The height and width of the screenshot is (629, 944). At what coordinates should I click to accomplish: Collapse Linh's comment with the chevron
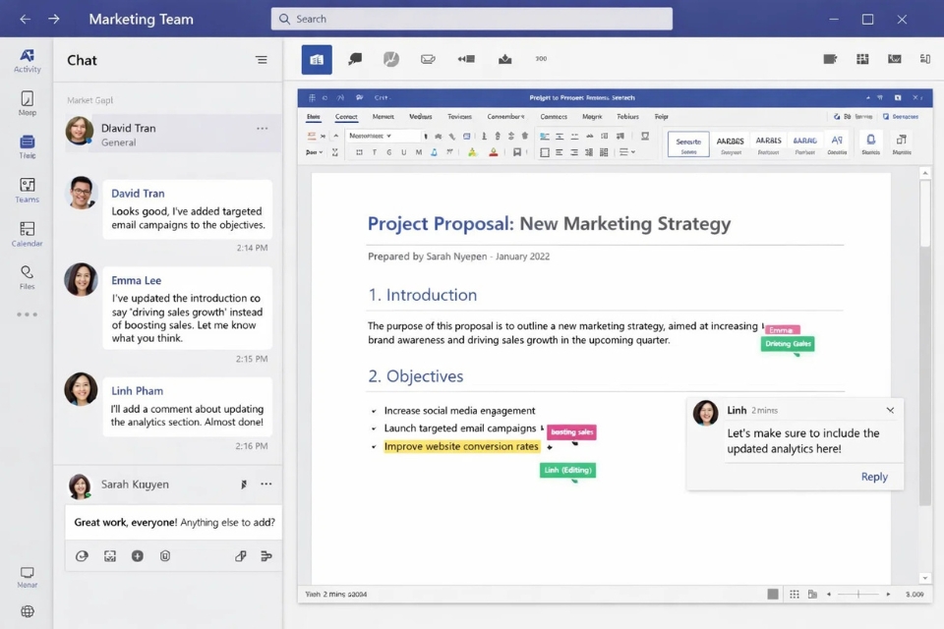tap(891, 410)
